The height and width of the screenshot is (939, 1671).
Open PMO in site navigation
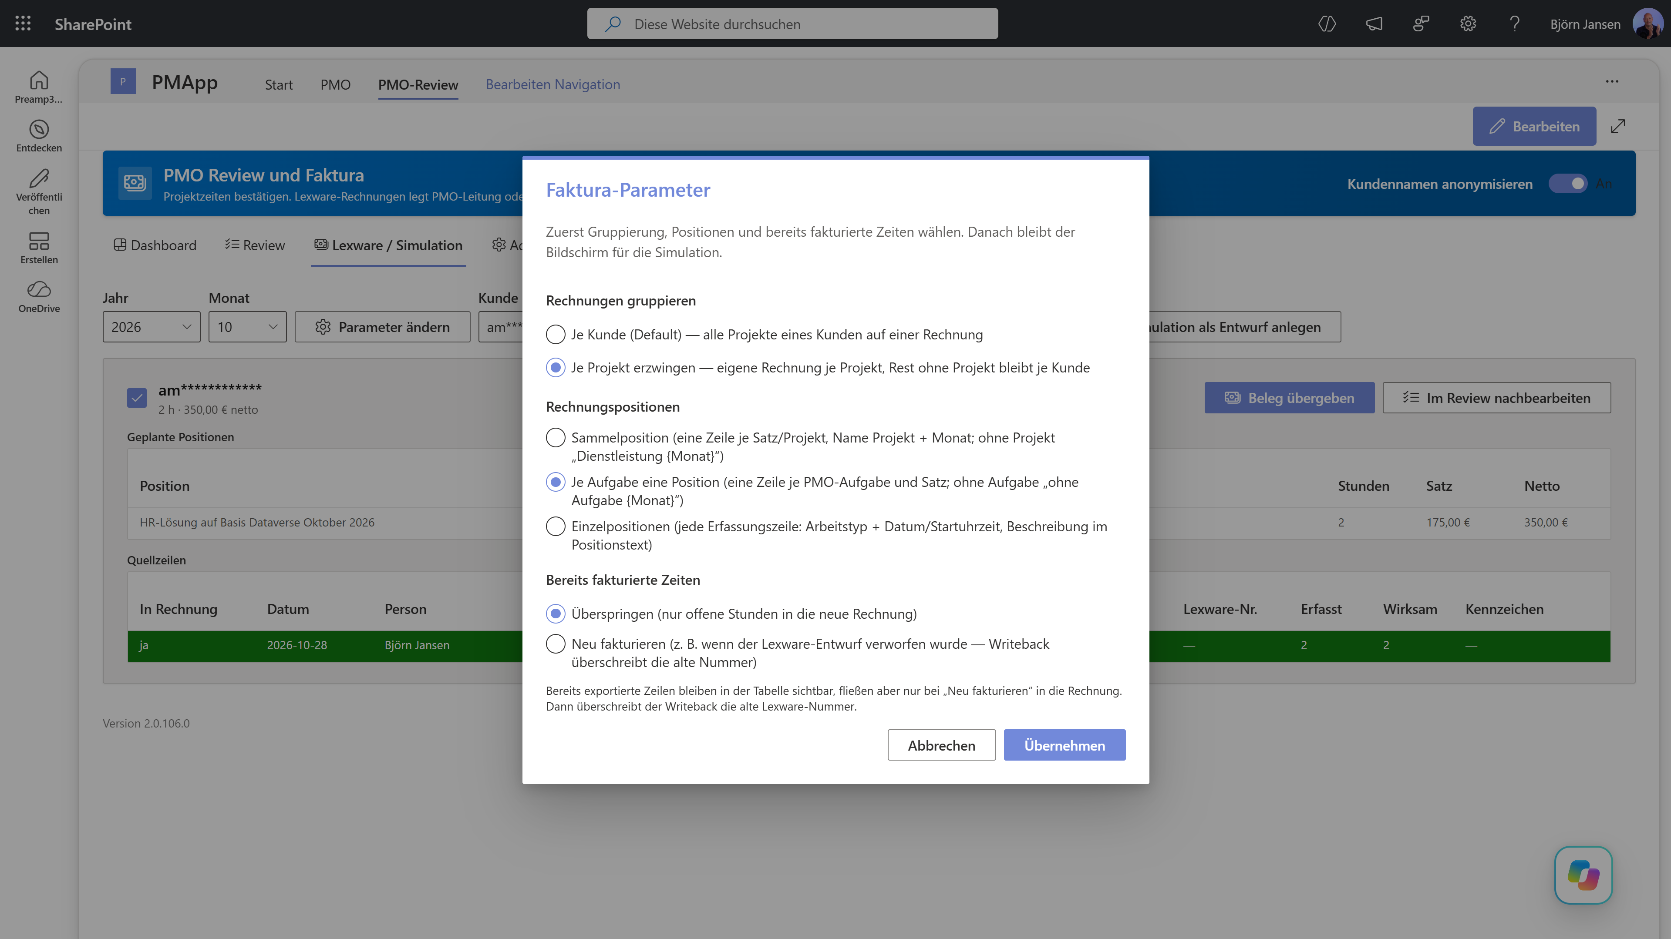(x=335, y=85)
